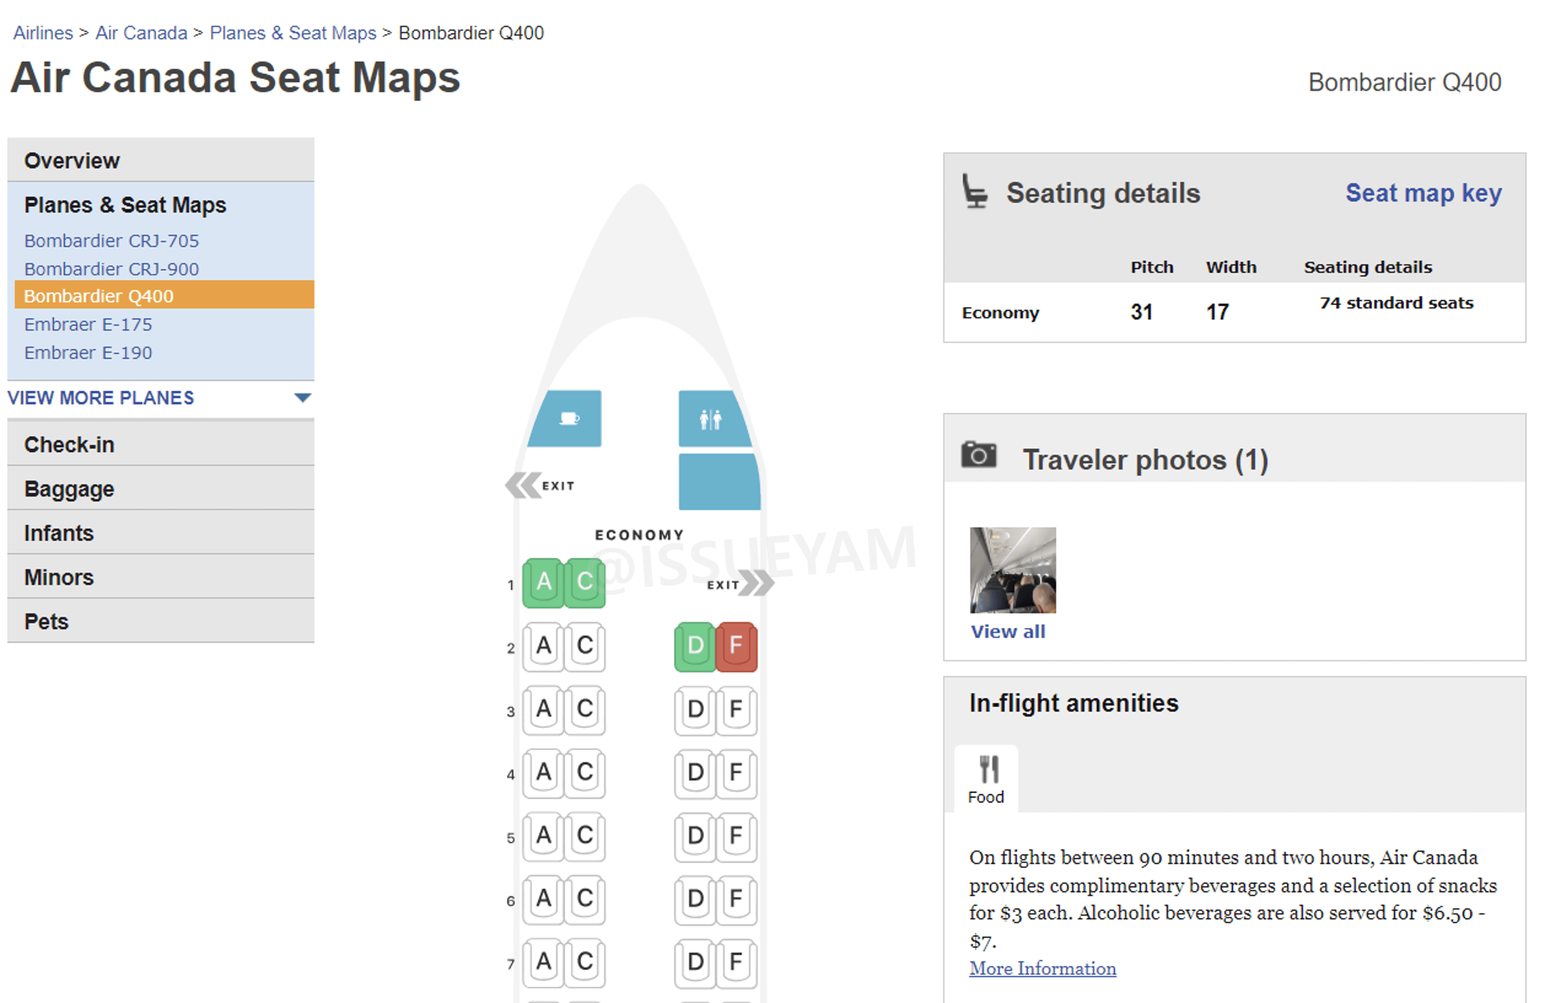This screenshot has width=1545, height=1003.
Task: Open the traveler photo thumbnail
Action: tap(1011, 571)
